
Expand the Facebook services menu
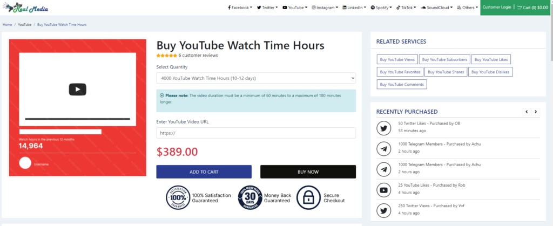pos(240,8)
